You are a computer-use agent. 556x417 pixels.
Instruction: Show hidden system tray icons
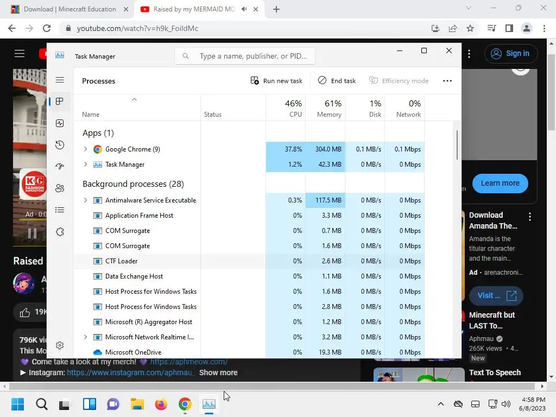pyautogui.click(x=441, y=404)
